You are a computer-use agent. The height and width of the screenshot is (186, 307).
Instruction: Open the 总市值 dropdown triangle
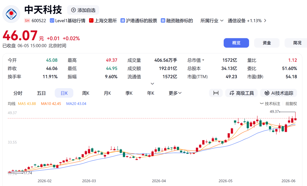point(203,60)
